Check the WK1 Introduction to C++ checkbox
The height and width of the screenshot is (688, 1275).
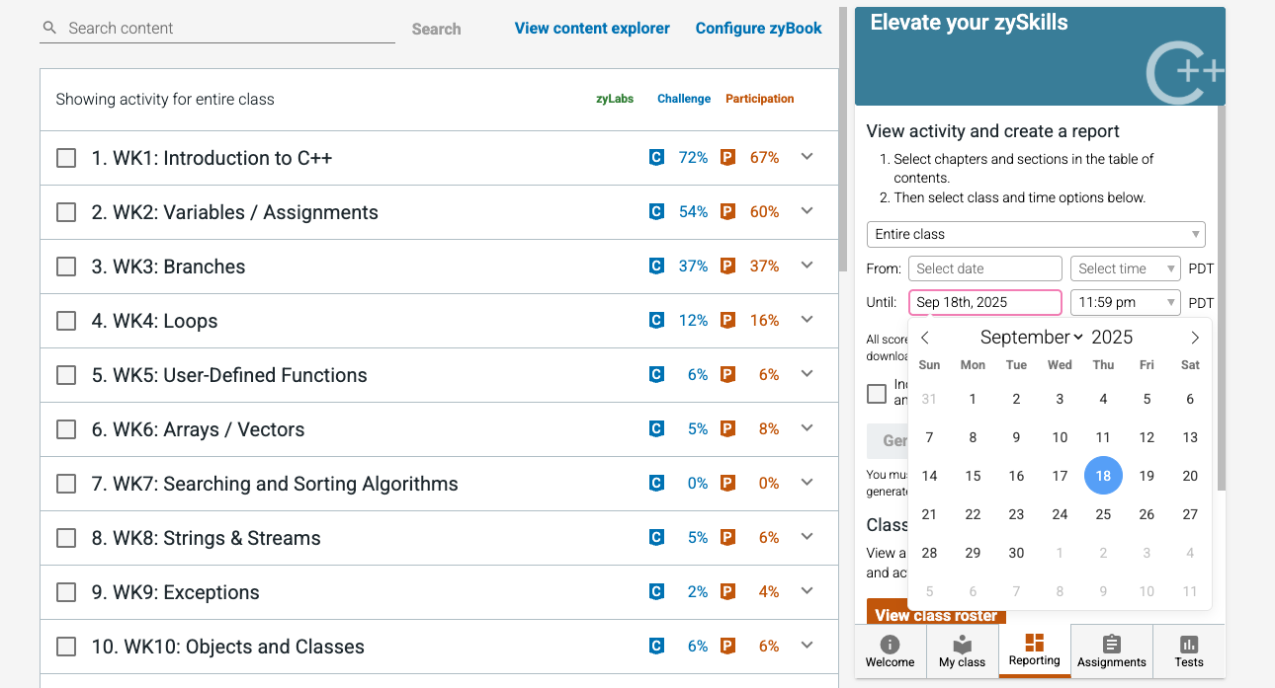(x=66, y=158)
